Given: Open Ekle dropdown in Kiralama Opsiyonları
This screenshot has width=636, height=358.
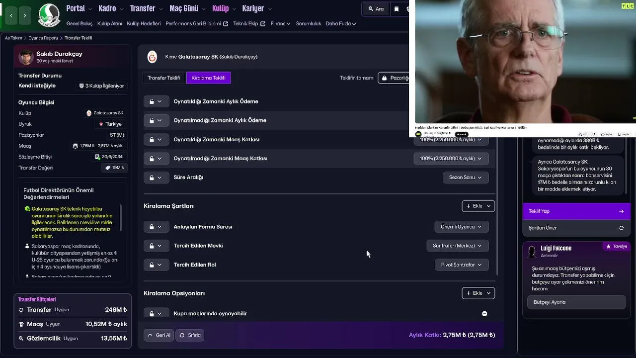Looking at the screenshot, I should point(478,293).
